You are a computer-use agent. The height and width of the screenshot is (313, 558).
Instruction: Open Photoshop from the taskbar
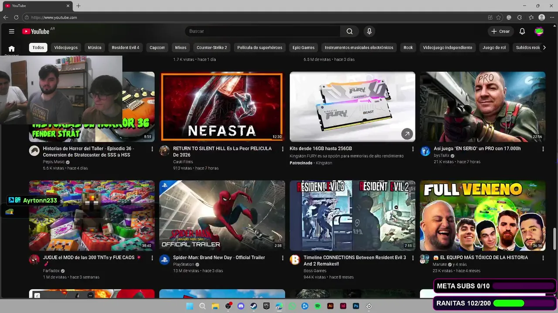pyautogui.click(x=356, y=306)
